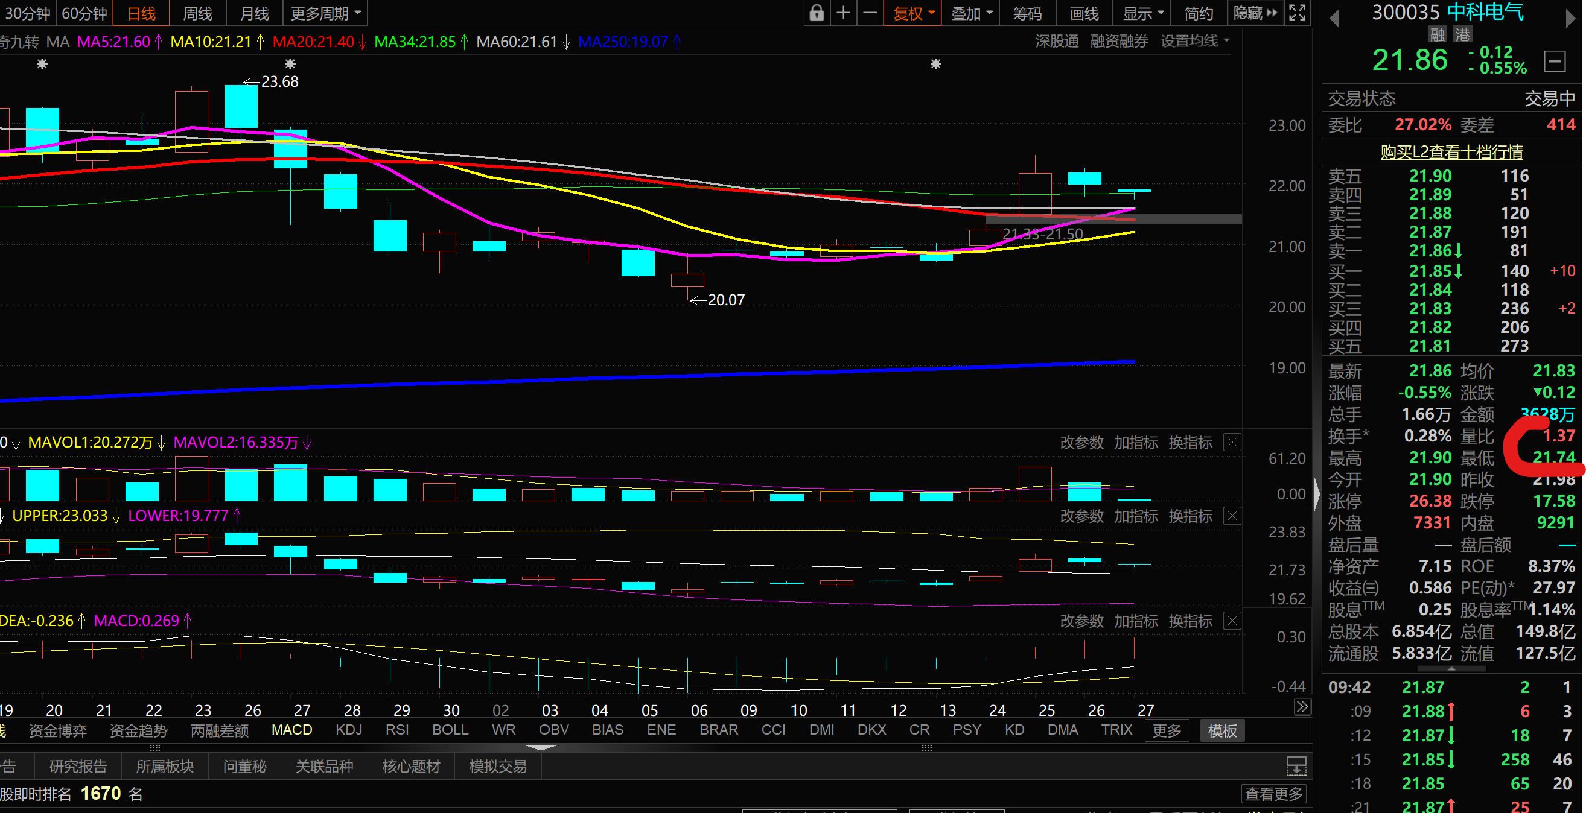Click 购买L2查看十档行情 link
1586x813 pixels.
pos(1451,151)
